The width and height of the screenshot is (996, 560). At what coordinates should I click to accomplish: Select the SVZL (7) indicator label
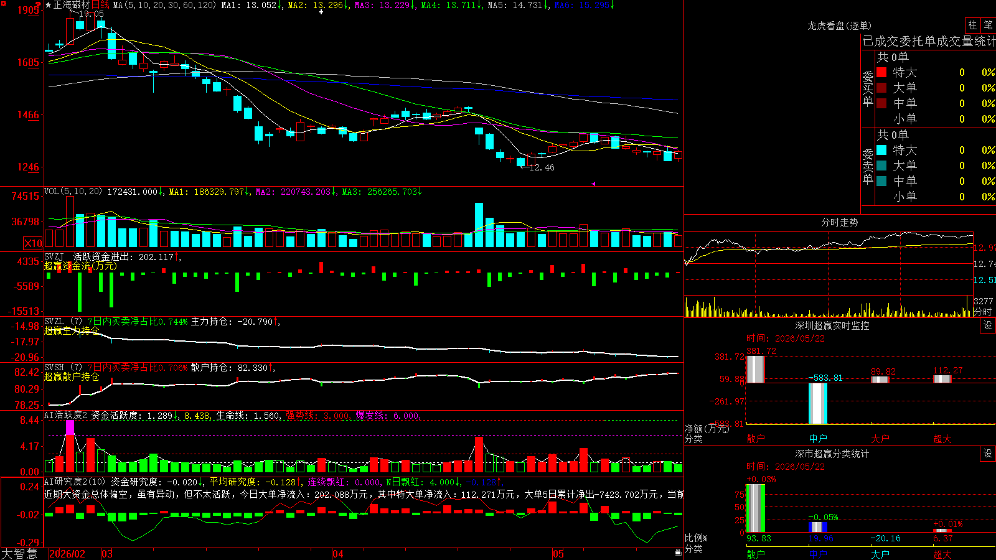pos(63,322)
